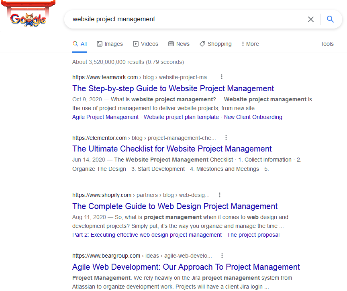
Task: Open the options menu on the Shopify result
Action: (220, 195)
